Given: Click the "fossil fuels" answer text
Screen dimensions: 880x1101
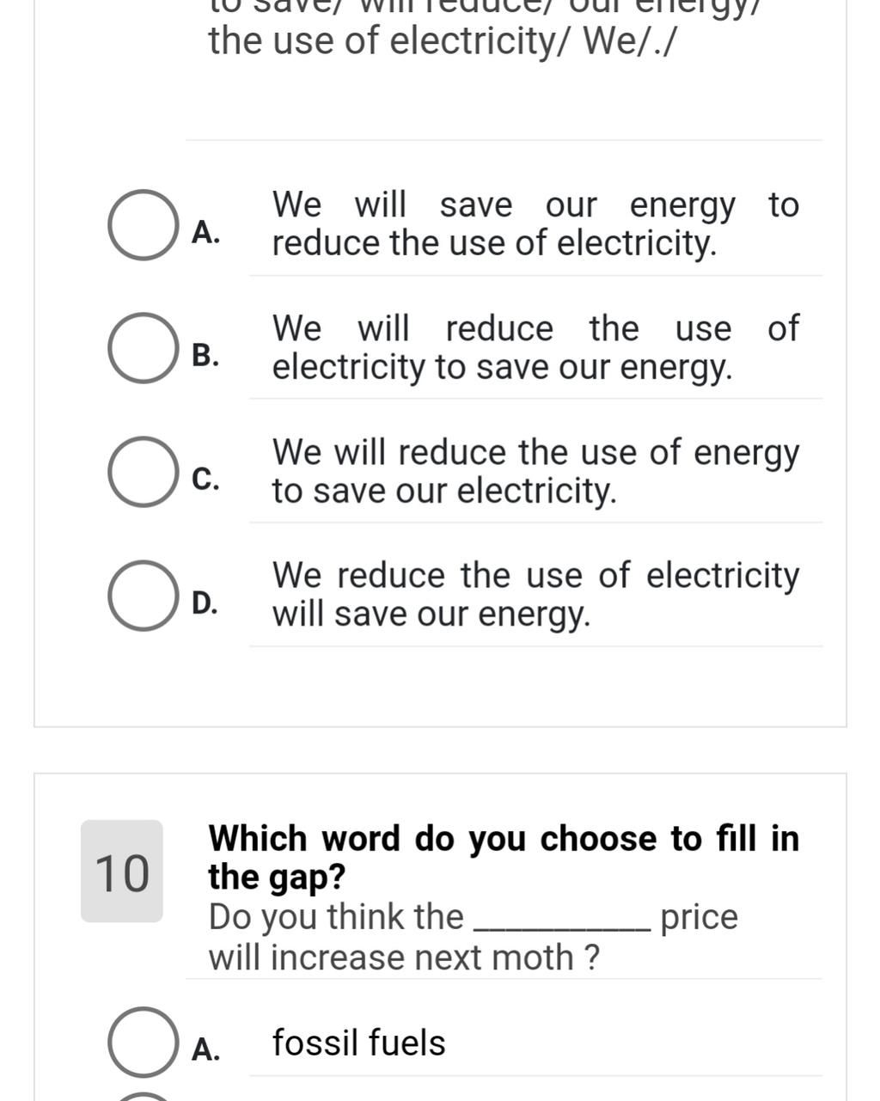Looking at the screenshot, I should coord(358,1043).
